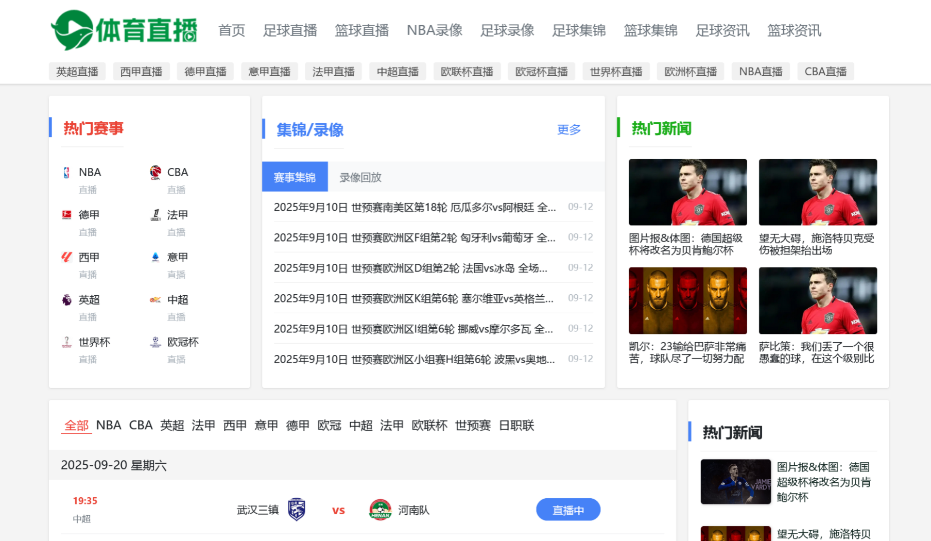Open the 挪威vs摩尔多瓦 highlights link
The image size is (931, 541).
(x=414, y=329)
